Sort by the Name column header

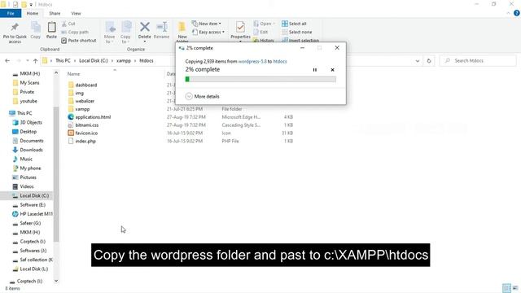74,74
